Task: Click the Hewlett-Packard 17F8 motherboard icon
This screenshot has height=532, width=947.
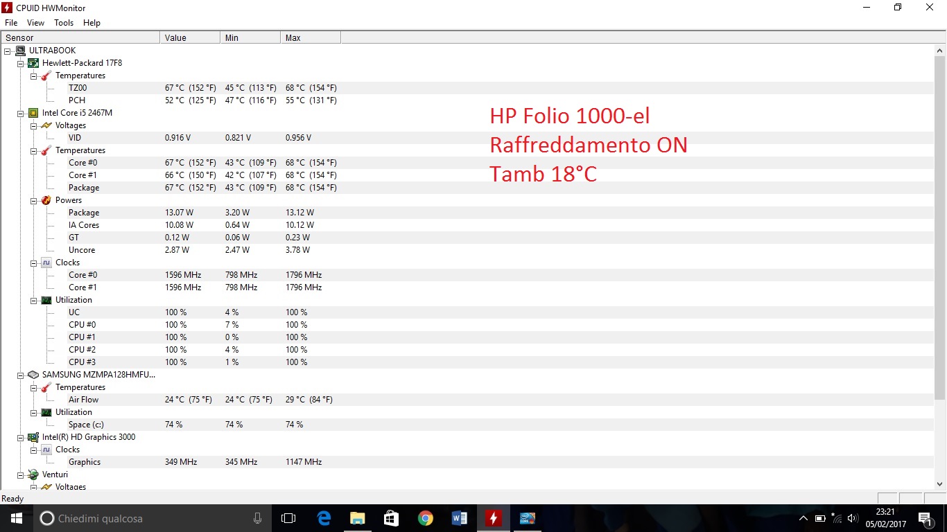Action: (x=33, y=63)
